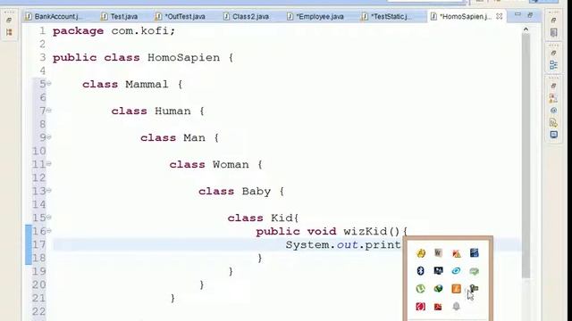This screenshot has height=321, width=572.
Task: Click the word 'Baby' in the code
Action: [257, 192]
